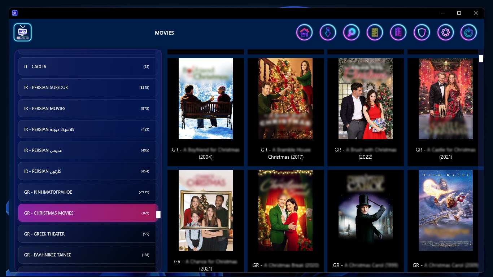Open the Home screen icon

coord(304,32)
